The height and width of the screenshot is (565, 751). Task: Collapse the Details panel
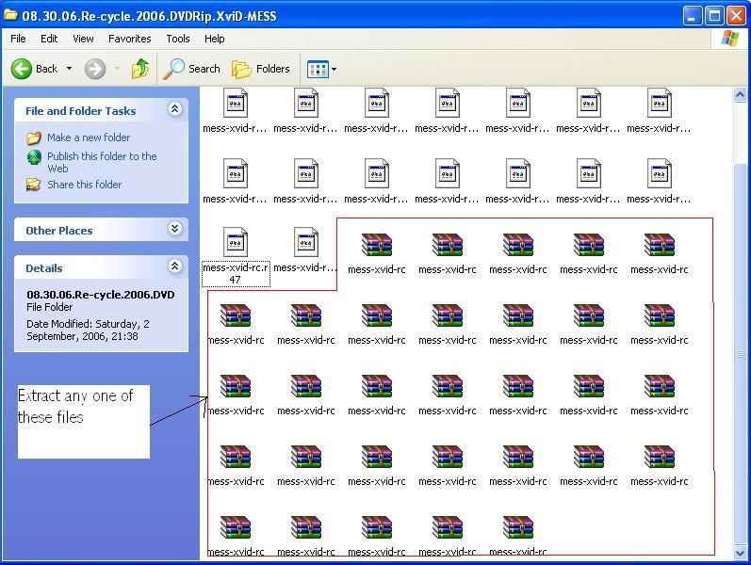point(175,266)
